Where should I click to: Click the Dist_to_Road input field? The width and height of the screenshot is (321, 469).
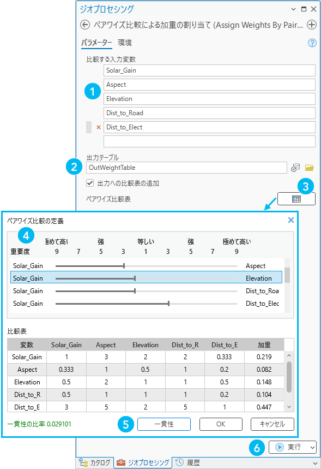209,113
